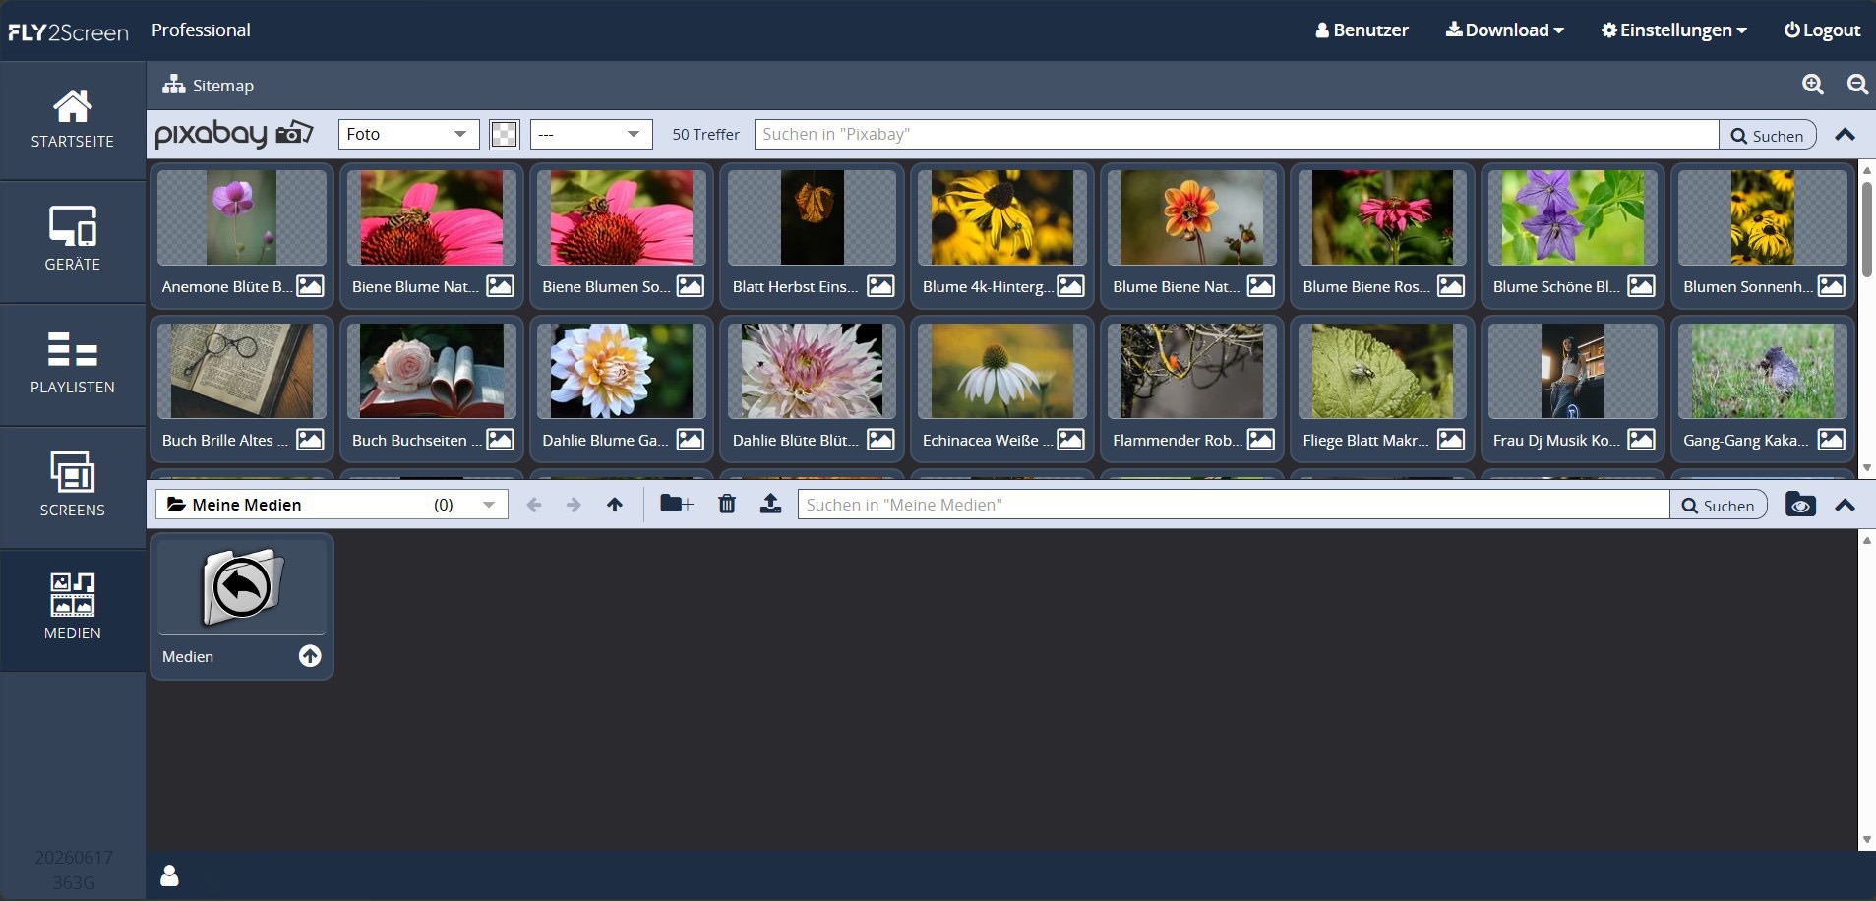Navigate forward with the right arrow
Image resolution: width=1876 pixels, height=901 pixels.
574,505
